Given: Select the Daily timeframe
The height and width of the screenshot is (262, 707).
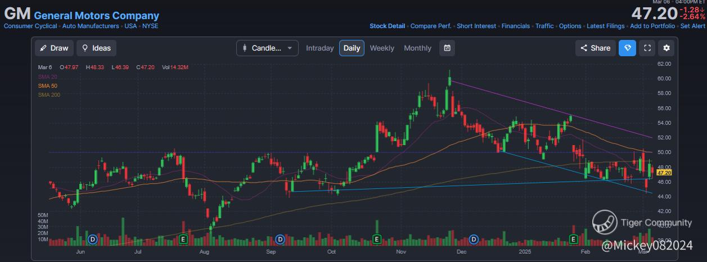Looking at the screenshot, I should pyautogui.click(x=352, y=48).
